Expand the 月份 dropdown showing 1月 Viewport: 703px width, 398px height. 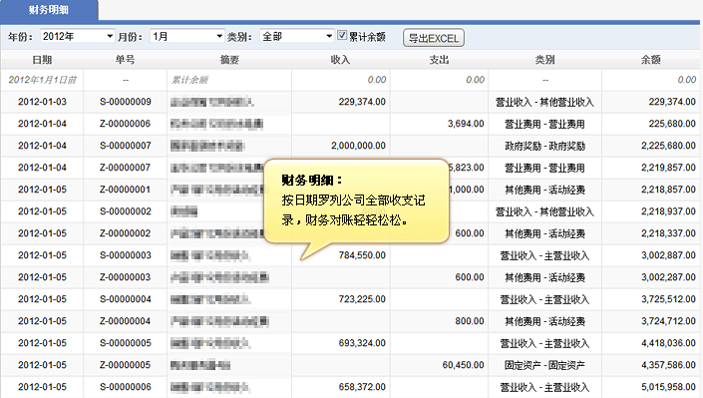click(186, 36)
